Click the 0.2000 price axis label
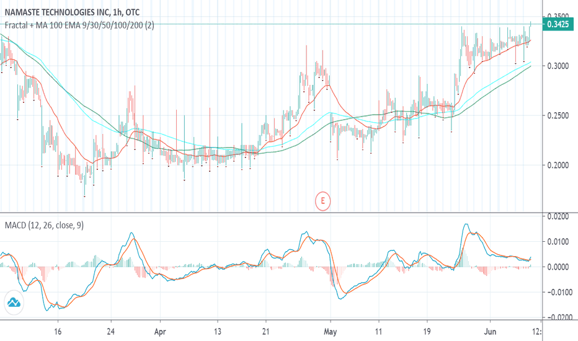The image size is (578, 341). click(558, 165)
